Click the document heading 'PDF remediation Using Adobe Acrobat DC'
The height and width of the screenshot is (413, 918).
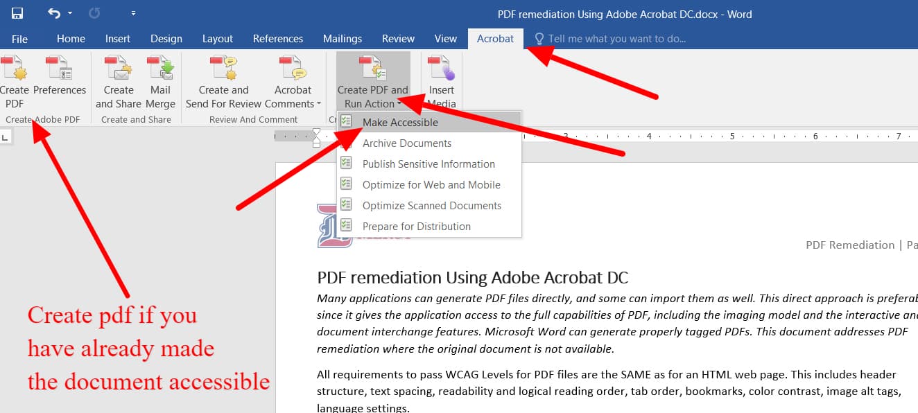point(472,279)
